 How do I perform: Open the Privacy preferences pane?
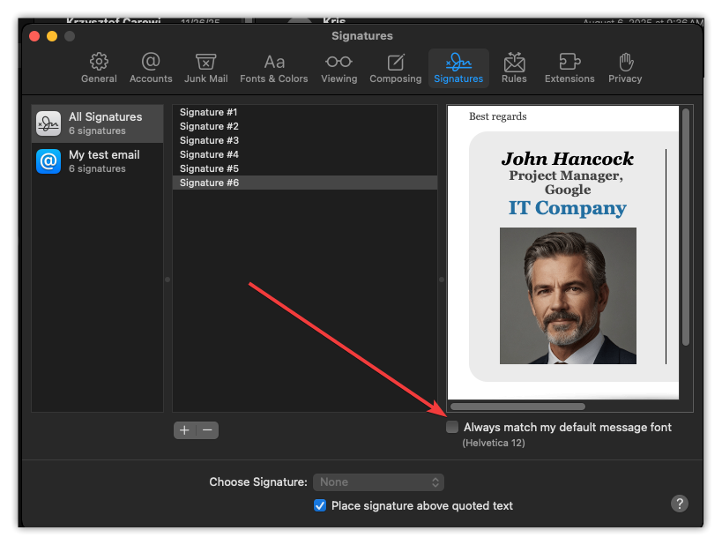click(x=625, y=68)
